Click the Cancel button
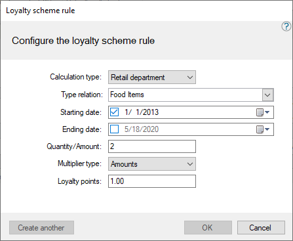The height and width of the screenshot is (241, 293). 261,228
